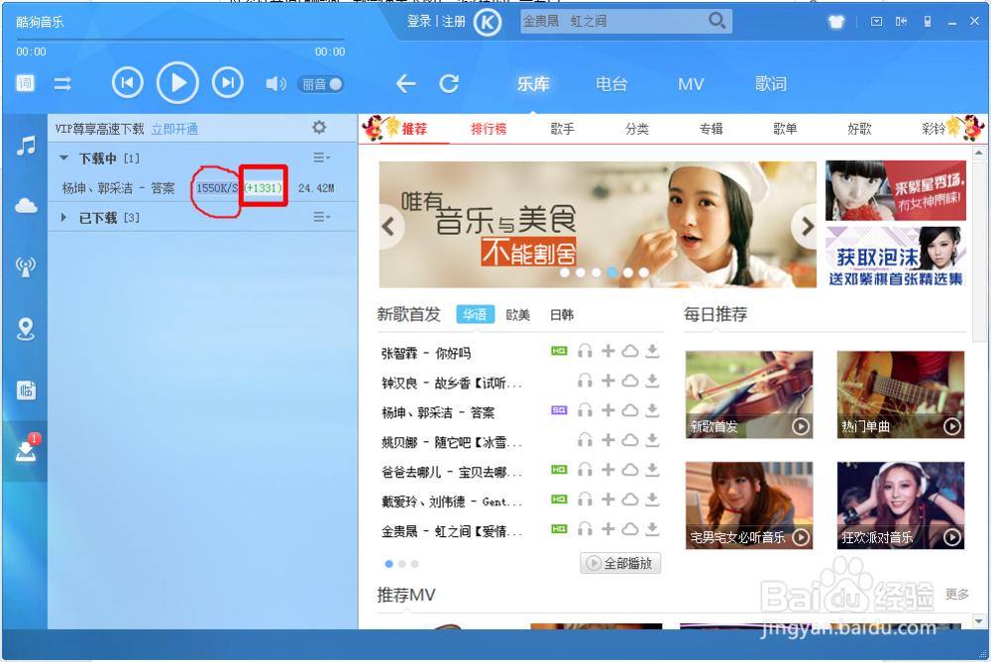Switch to the MV tab
Viewport: 991px width, 662px height.
[x=691, y=84]
